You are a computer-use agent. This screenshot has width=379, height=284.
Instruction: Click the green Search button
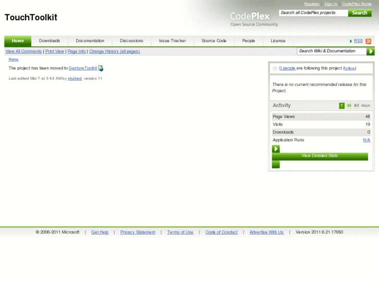360,13
